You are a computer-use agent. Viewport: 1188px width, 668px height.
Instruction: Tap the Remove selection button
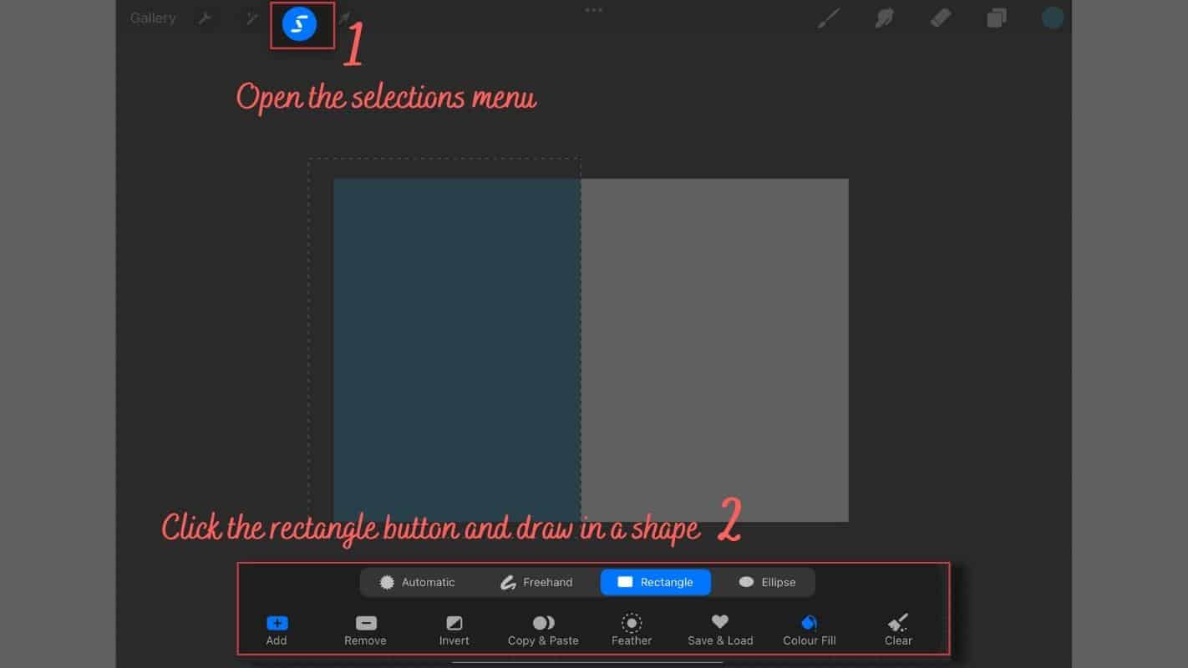click(x=365, y=630)
